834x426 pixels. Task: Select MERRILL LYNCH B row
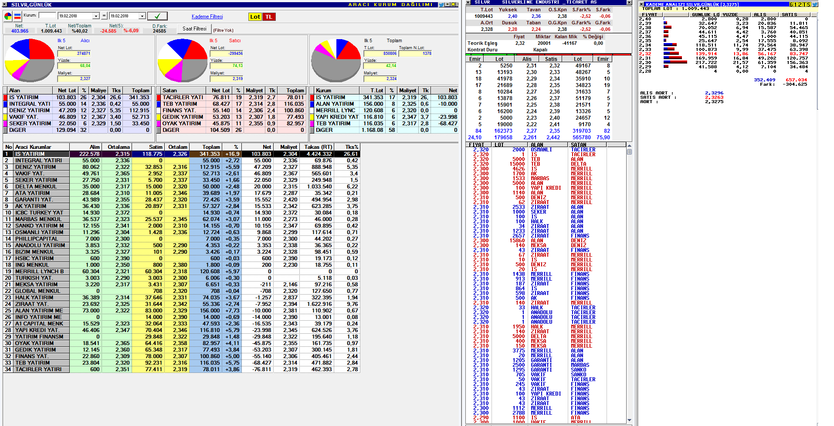(181, 272)
